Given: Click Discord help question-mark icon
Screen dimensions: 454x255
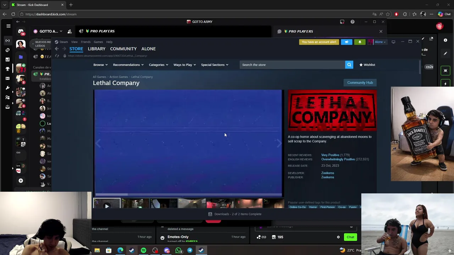Looking at the screenshot, I should (x=353, y=22).
